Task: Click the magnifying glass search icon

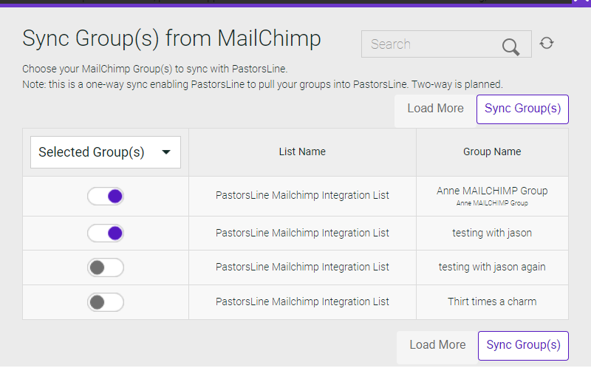Action: [510, 47]
